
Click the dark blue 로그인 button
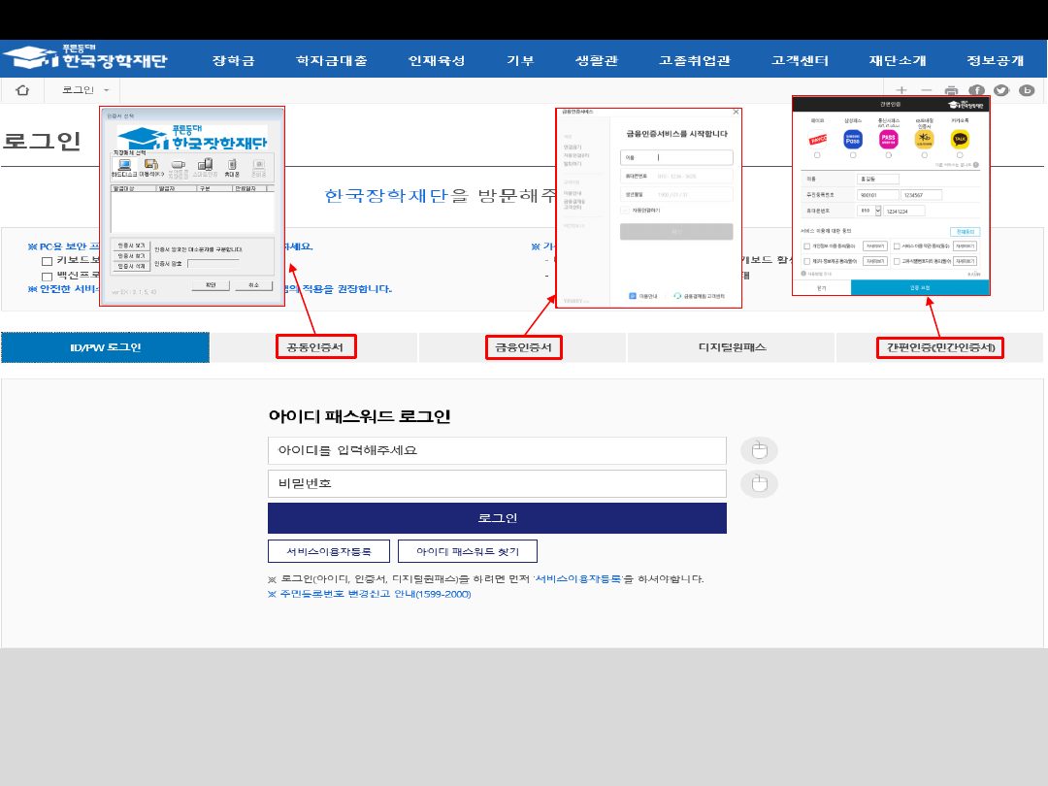pos(497,518)
